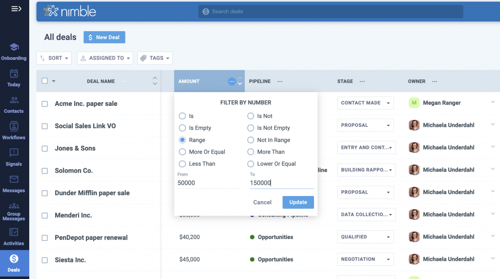Expand the ASSIGNED TO filter dropdown
This screenshot has width=500, height=279.
pyautogui.click(x=105, y=58)
